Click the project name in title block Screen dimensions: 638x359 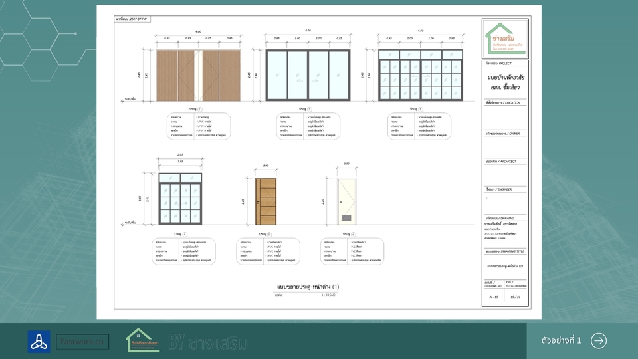pos(504,83)
